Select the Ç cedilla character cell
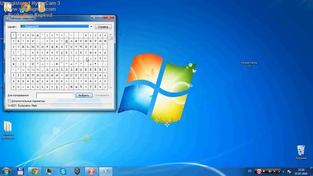Image resolution: width=313 pixels, height=176 pixels. point(81,70)
